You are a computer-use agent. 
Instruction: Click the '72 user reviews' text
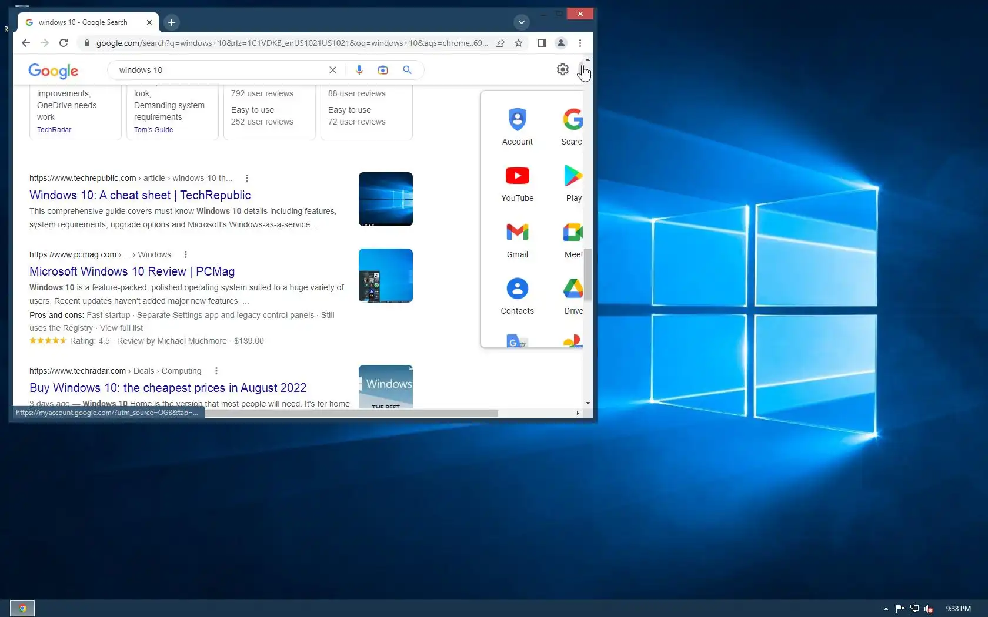pos(357,122)
